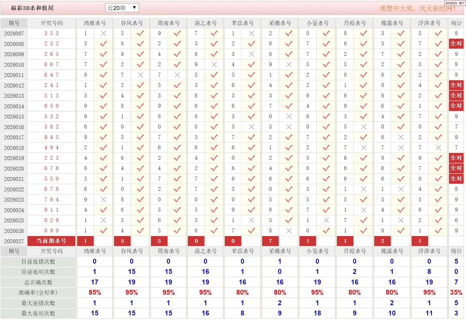Click the gray X for 蔗露杀号 in row 2026017
The image size is (466, 320).
point(401,137)
